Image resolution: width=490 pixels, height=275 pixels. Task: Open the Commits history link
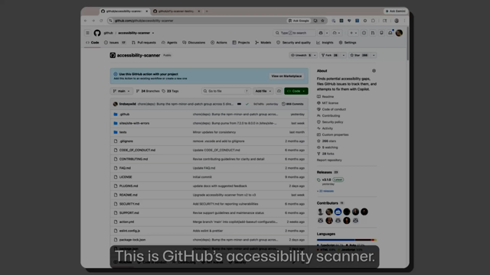click(x=292, y=104)
